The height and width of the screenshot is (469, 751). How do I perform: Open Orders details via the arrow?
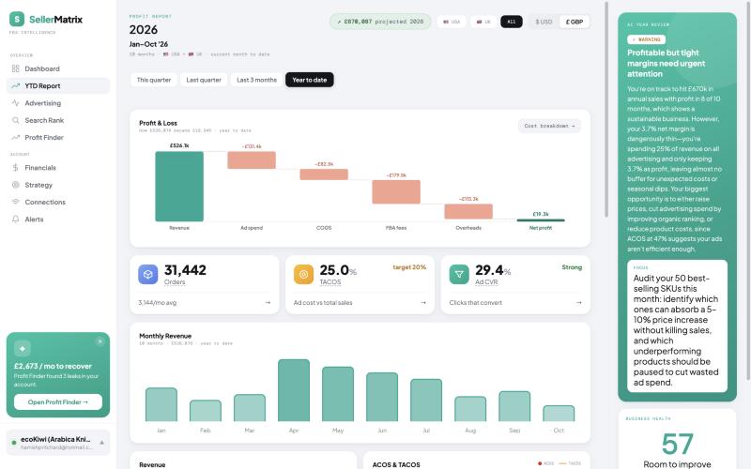268,302
